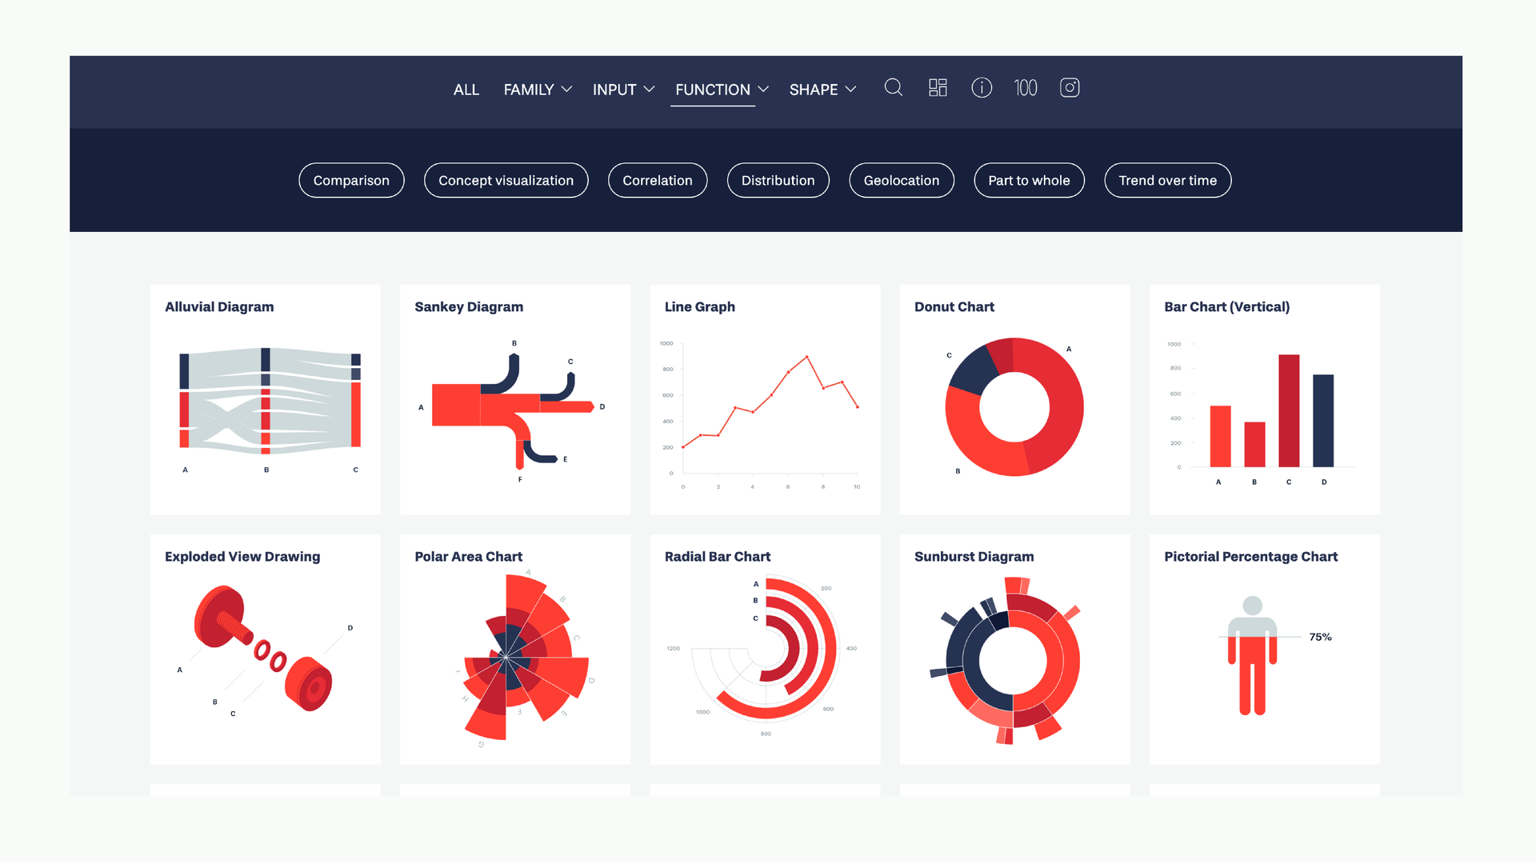Toggle the Comparison filter pill

351,181
